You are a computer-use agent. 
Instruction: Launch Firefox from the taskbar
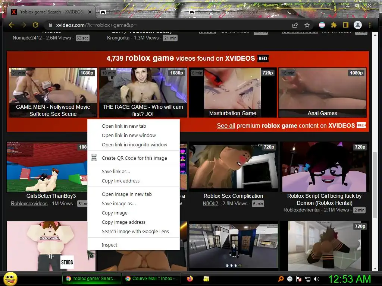tap(190, 279)
